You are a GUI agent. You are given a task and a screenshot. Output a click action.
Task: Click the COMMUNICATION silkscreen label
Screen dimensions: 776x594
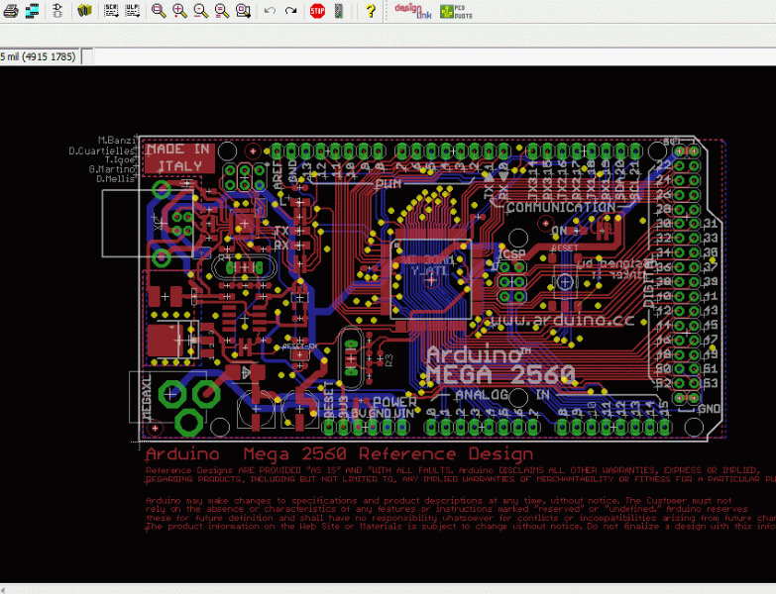click(560, 208)
